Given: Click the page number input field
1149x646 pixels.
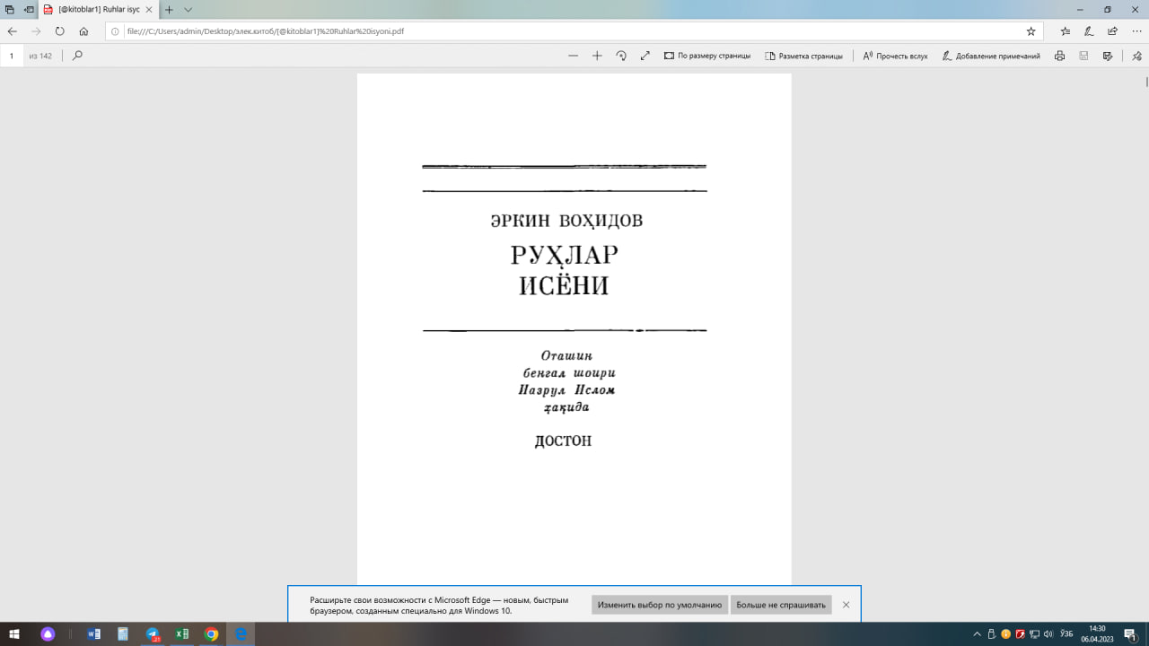Looking at the screenshot, I should pyautogui.click(x=13, y=56).
